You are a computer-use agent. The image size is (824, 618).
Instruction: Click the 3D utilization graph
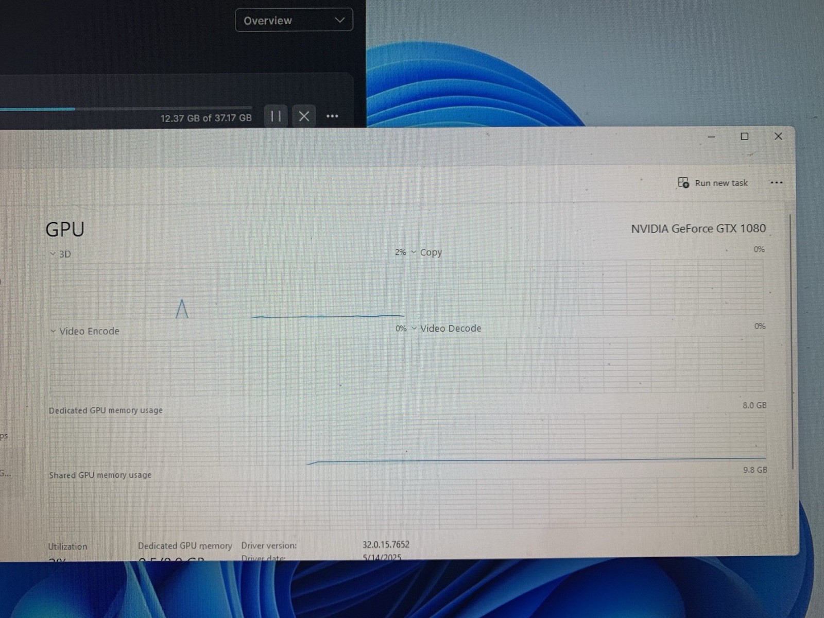(x=227, y=290)
